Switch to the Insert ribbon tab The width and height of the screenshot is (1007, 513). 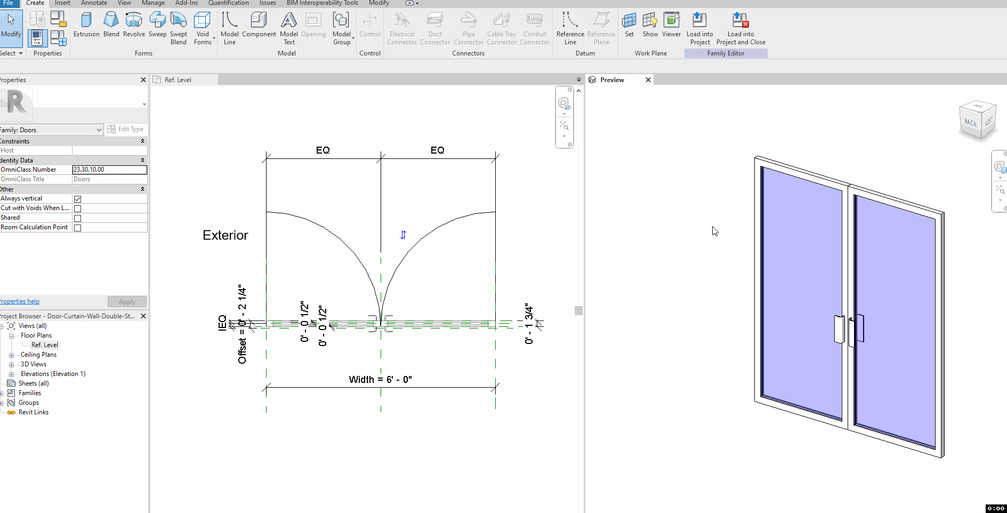[x=62, y=3]
